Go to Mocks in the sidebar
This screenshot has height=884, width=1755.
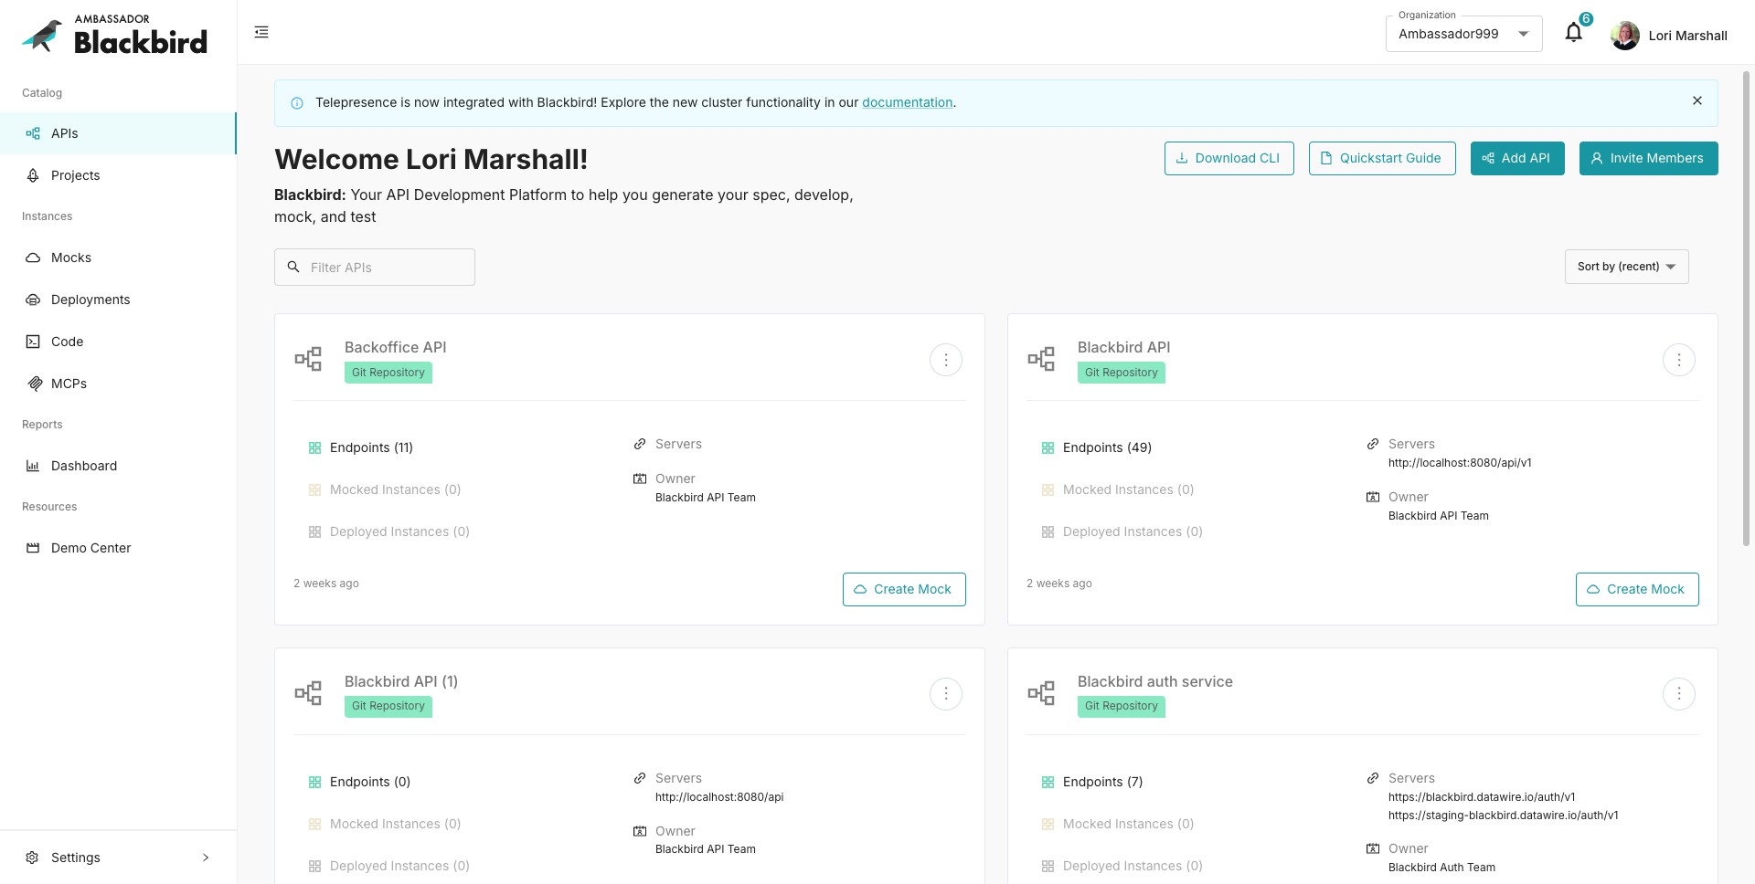coord(118,258)
